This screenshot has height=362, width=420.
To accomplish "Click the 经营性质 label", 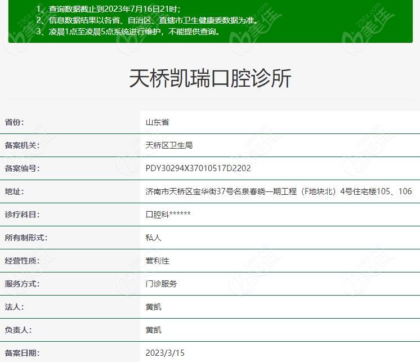I will [22, 261].
